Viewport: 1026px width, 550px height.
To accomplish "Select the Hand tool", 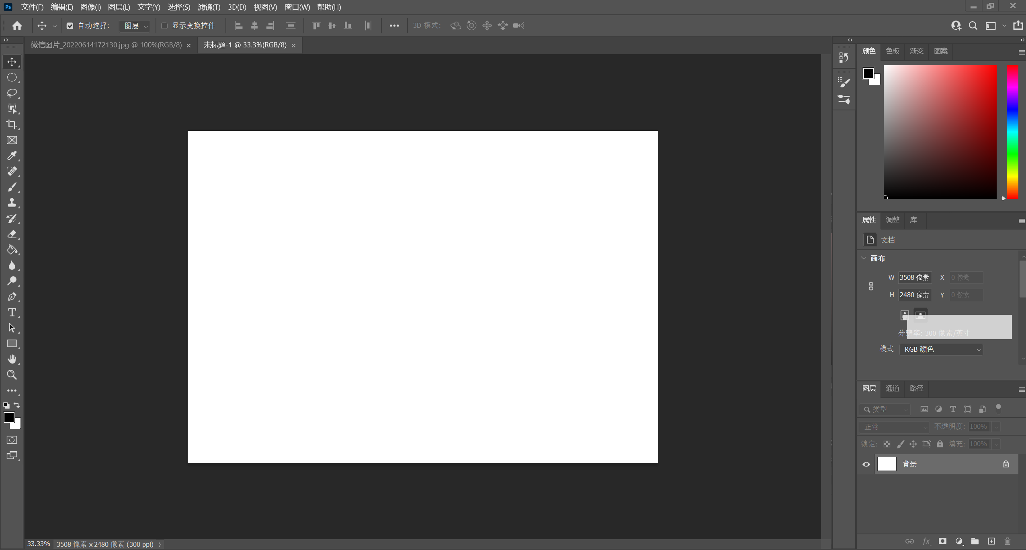I will coord(12,359).
